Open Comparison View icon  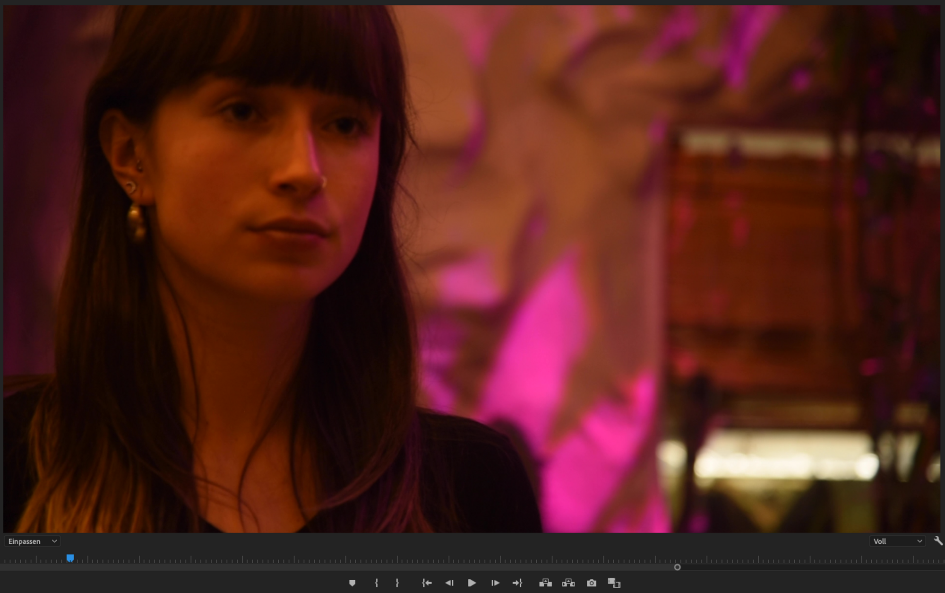tap(614, 583)
